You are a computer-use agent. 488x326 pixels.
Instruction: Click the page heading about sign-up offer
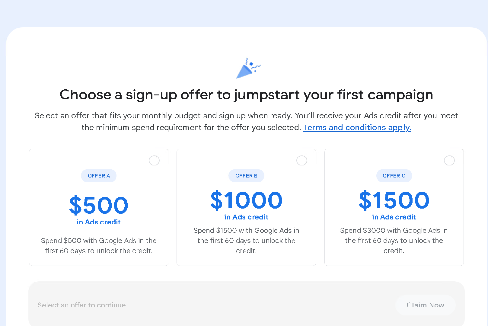pyautogui.click(x=246, y=95)
